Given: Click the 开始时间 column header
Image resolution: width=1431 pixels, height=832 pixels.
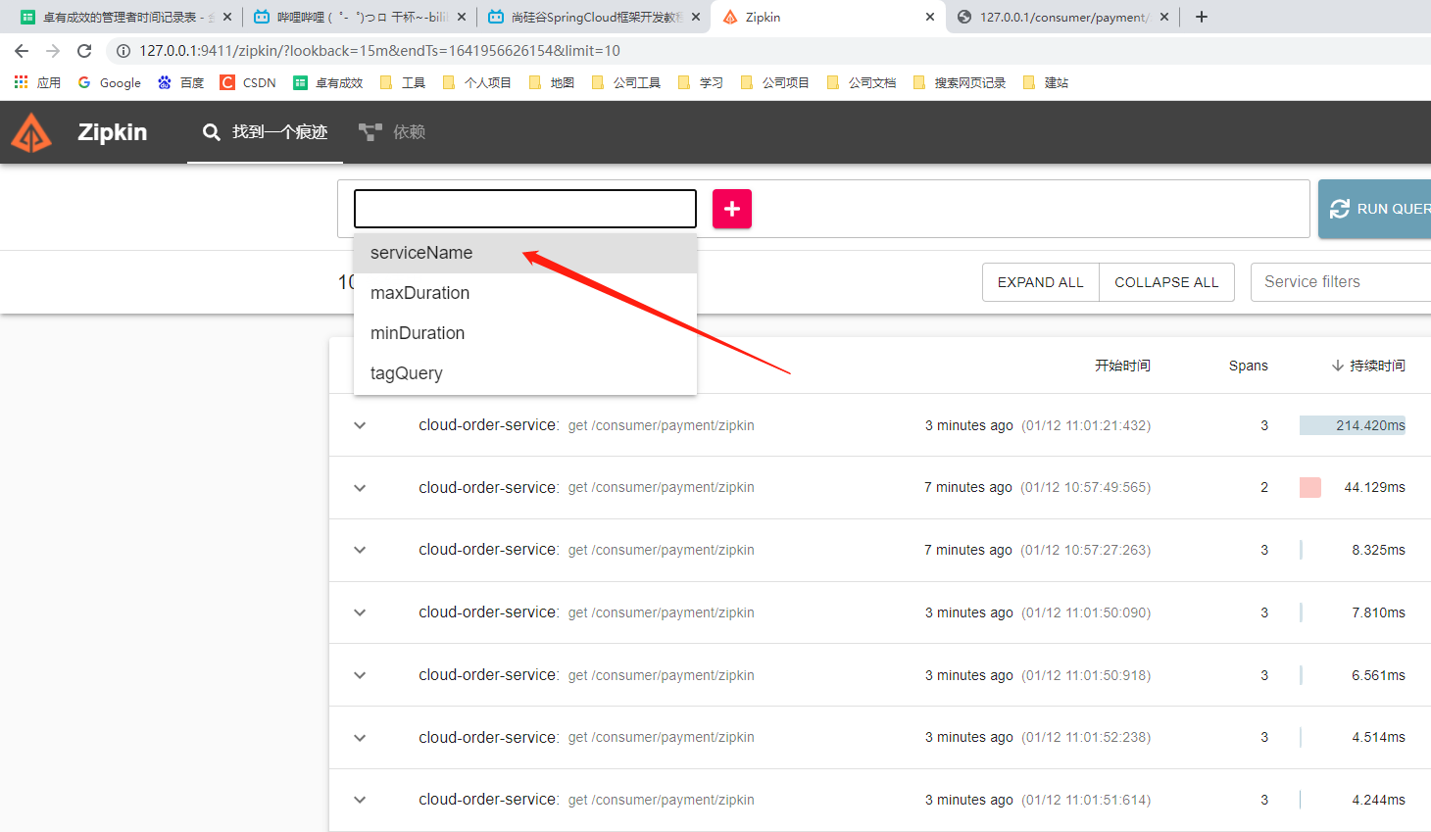Looking at the screenshot, I should tap(1122, 366).
